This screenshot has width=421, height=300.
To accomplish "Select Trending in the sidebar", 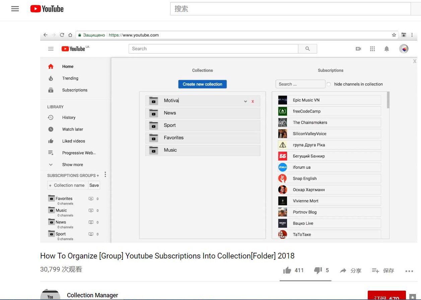I will pyautogui.click(x=70, y=78).
